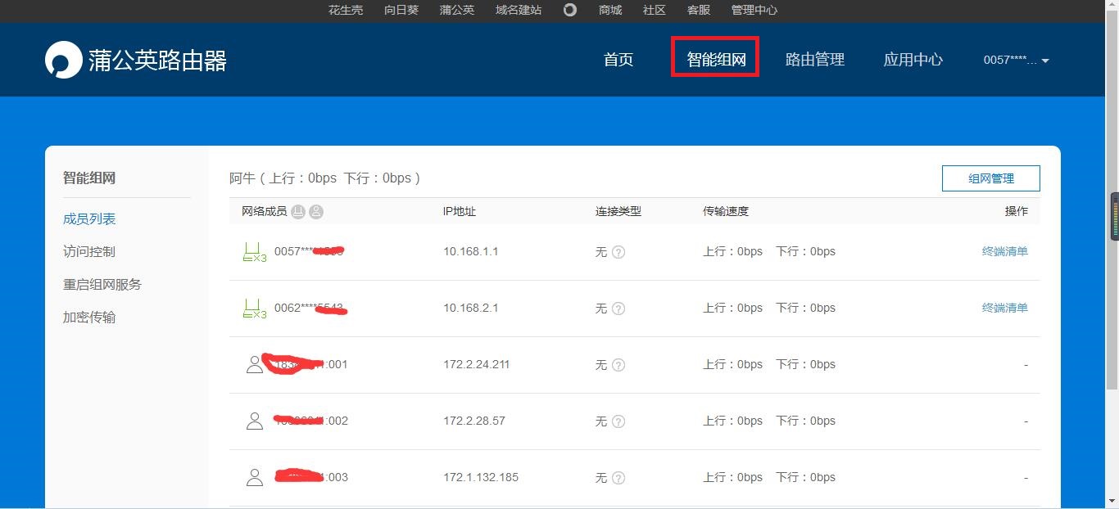Open the 路由管理 section

tap(815, 59)
